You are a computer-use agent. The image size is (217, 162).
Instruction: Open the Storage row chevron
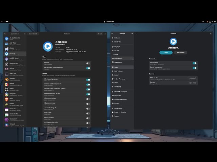[196, 83]
